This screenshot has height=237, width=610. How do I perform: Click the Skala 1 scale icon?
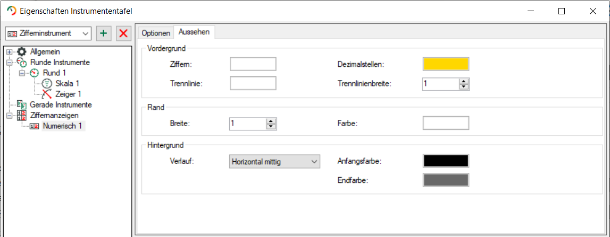click(x=47, y=83)
